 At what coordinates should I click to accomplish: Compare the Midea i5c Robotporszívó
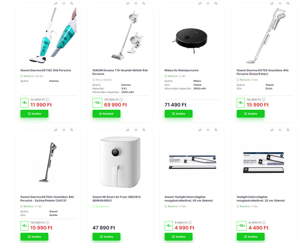(200, 4)
